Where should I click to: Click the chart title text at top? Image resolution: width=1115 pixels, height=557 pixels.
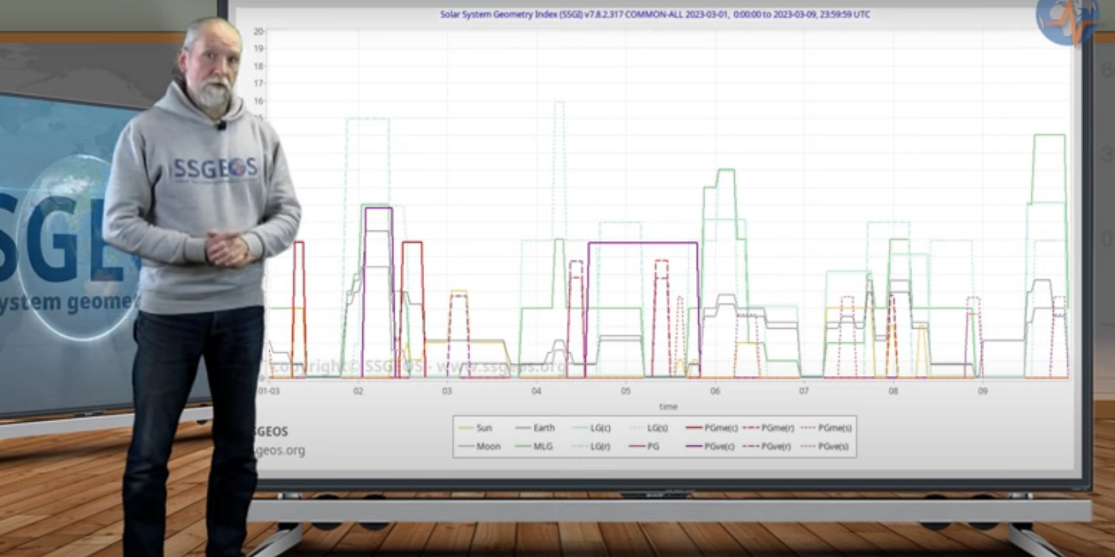click(x=654, y=14)
